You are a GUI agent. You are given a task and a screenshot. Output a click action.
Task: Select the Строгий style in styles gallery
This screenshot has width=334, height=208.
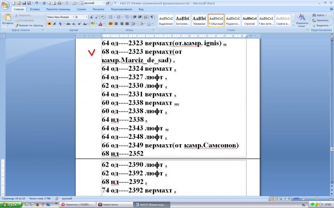point(249,21)
